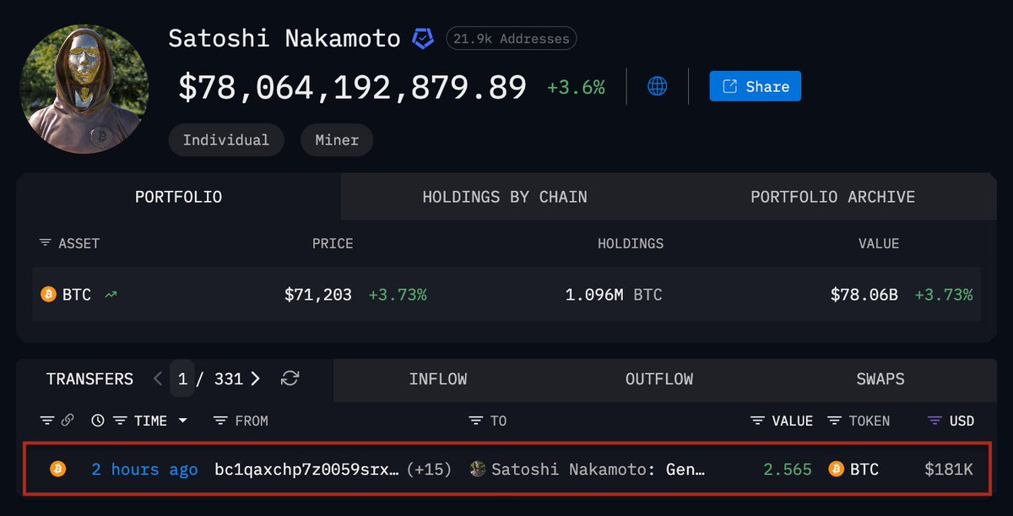Open the TIME sort dropdown arrow
The height and width of the screenshot is (516, 1013).
[x=182, y=421]
